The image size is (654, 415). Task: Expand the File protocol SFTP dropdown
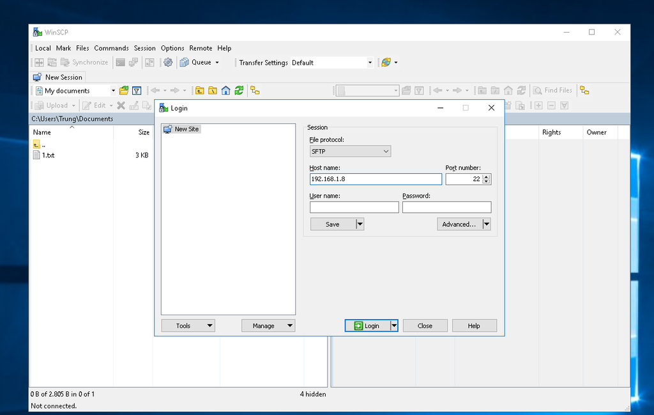pyautogui.click(x=350, y=152)
